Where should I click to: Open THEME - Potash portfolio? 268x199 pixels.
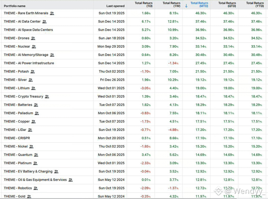pos(16,72)
